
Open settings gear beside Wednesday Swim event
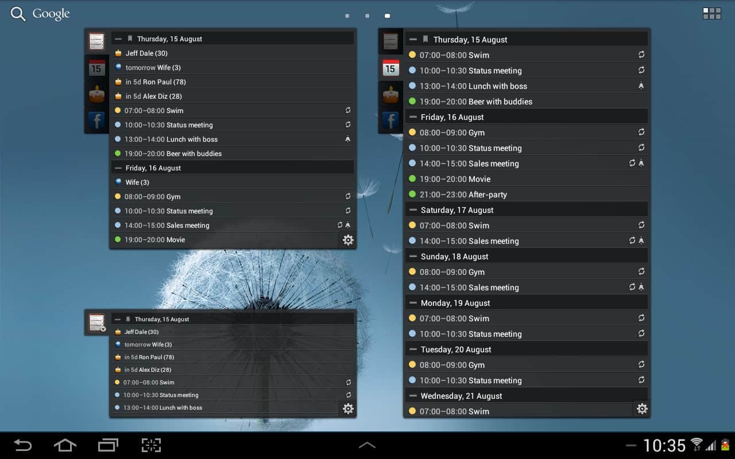[642, 409]
